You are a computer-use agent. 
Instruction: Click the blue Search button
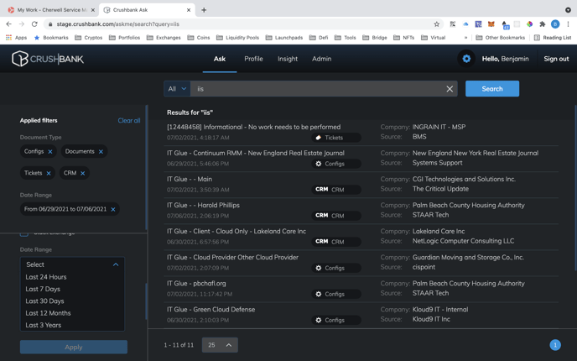[492, 89]
